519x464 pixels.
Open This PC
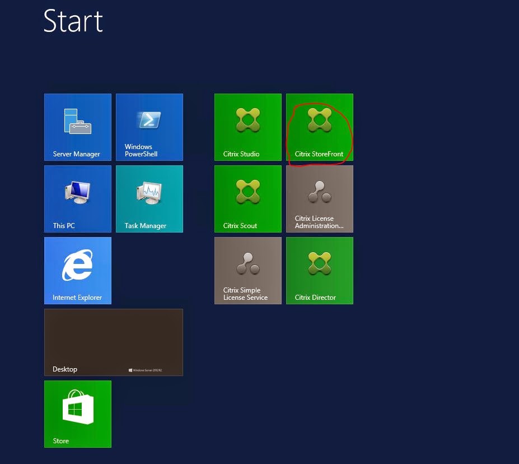(77, 198)
